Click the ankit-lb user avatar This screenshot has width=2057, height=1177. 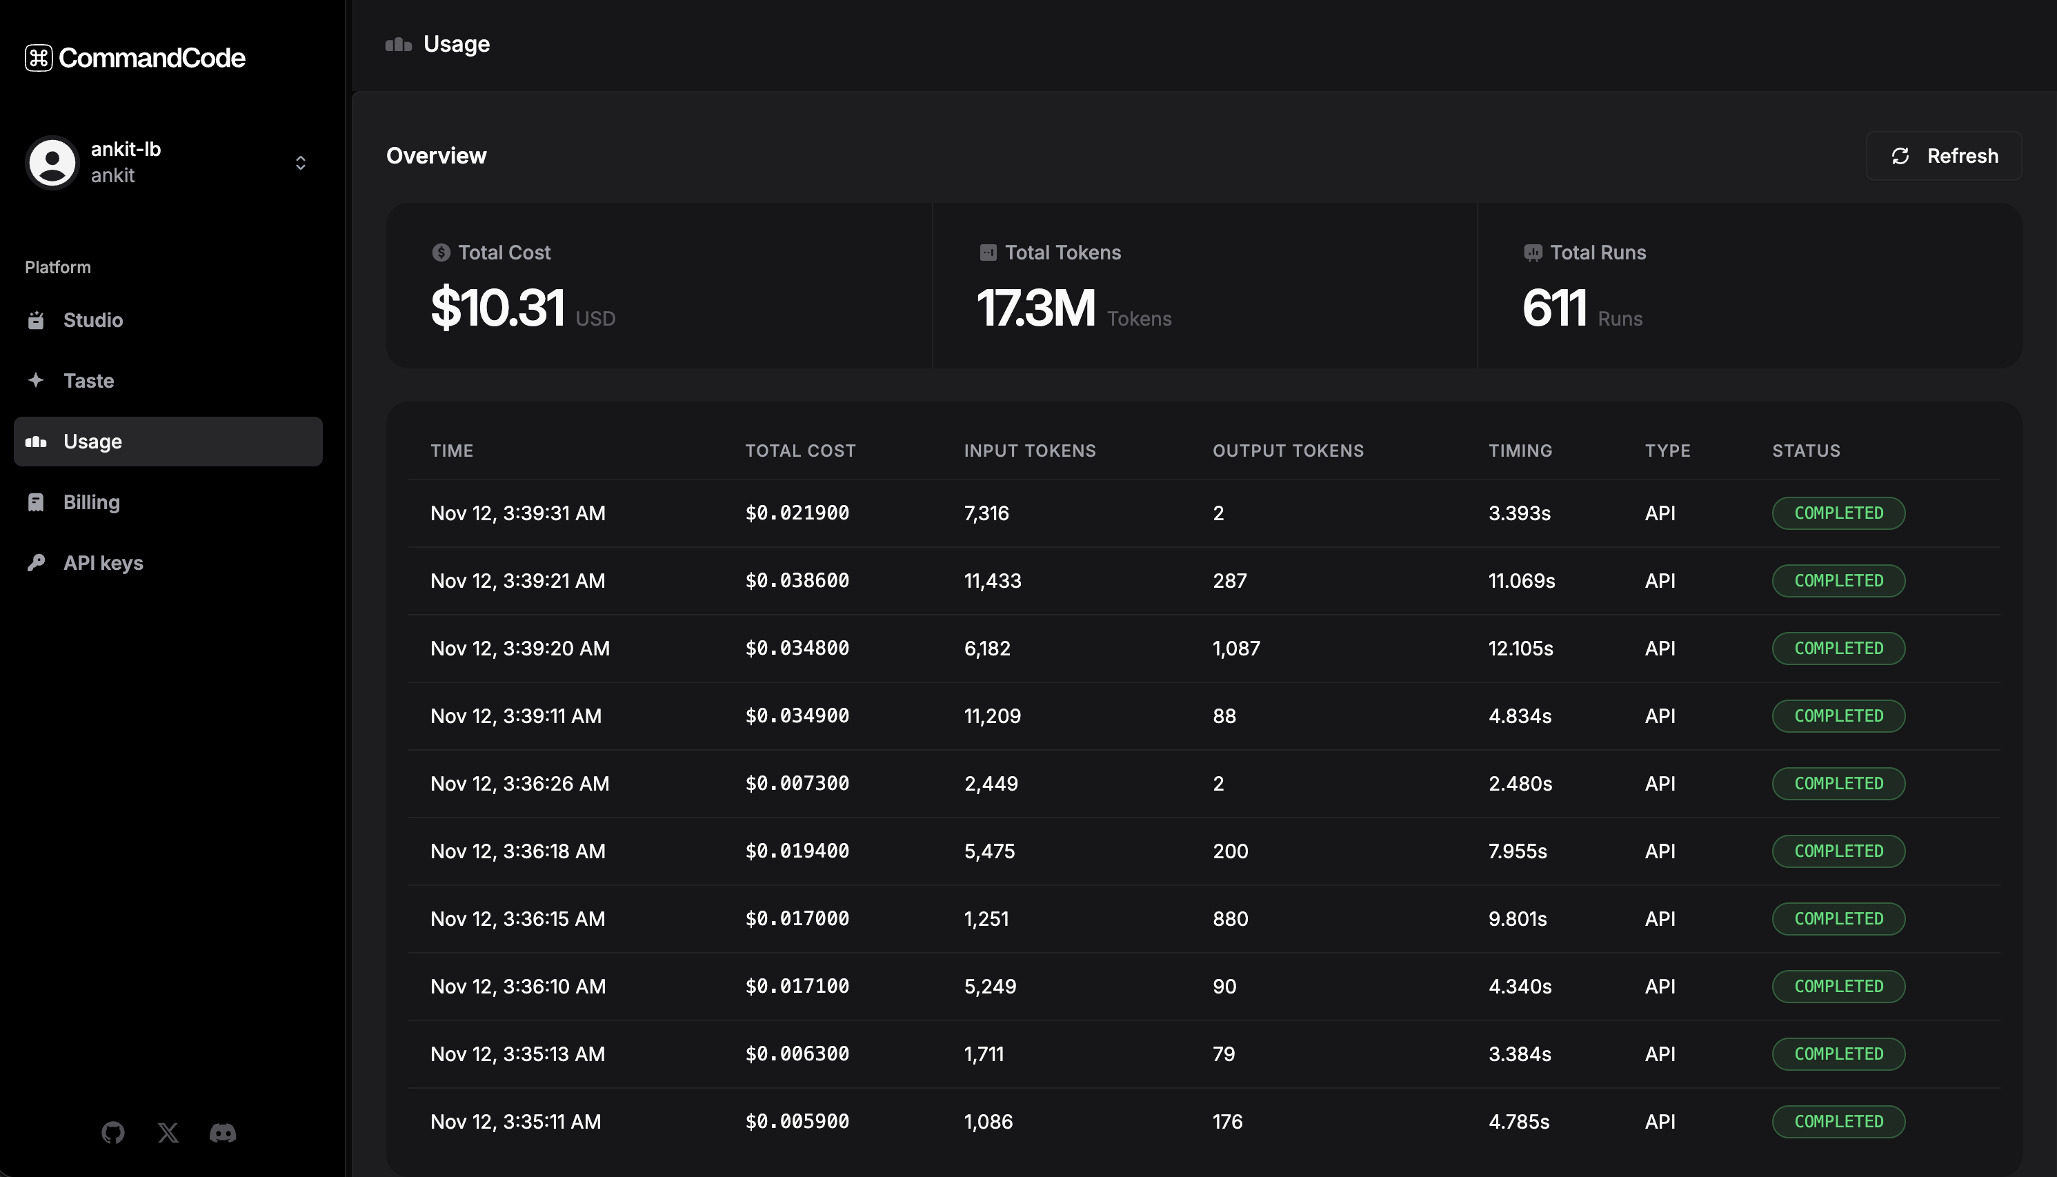[x=52, y=163]
